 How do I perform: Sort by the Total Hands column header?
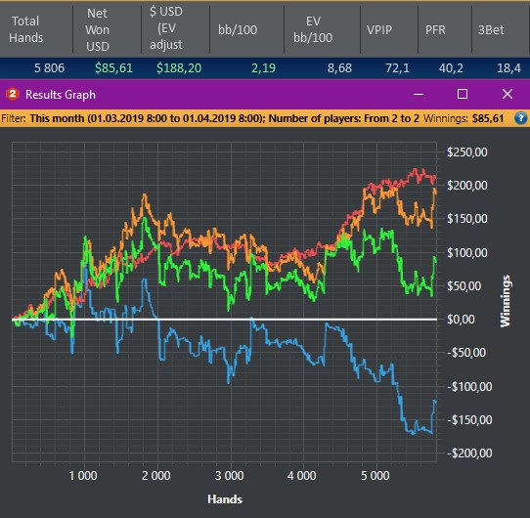[x=36, y=29]
